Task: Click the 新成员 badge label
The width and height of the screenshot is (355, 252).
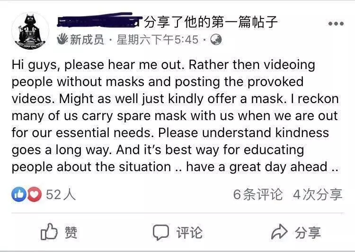Action: point(87,40)
